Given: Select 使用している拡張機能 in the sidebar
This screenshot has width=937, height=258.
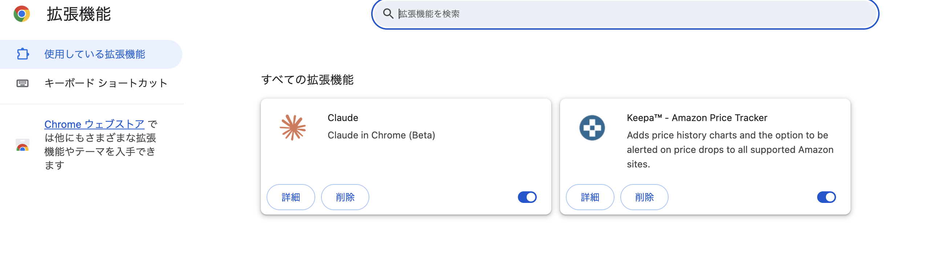Looking at the screenshot, I should (94, 54).
